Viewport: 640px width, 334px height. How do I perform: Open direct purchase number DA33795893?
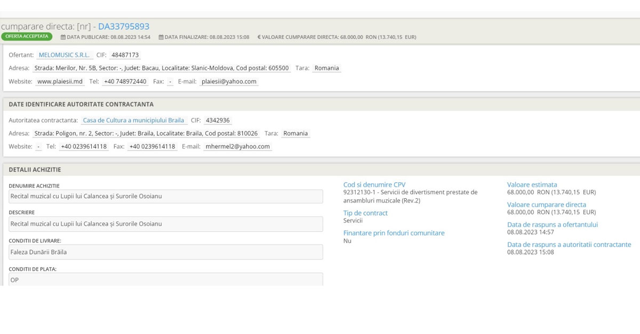click(124, 26)
